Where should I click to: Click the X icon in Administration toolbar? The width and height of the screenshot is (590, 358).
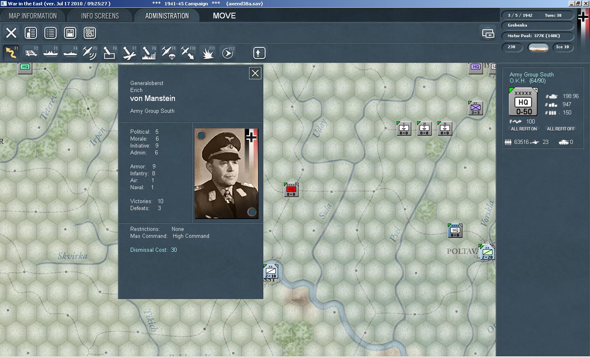click(11, 33)
